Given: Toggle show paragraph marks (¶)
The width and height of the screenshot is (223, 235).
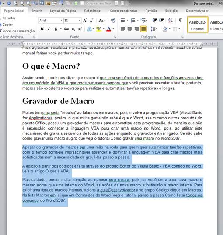Looking at the screenshot, I should [180, 20].
